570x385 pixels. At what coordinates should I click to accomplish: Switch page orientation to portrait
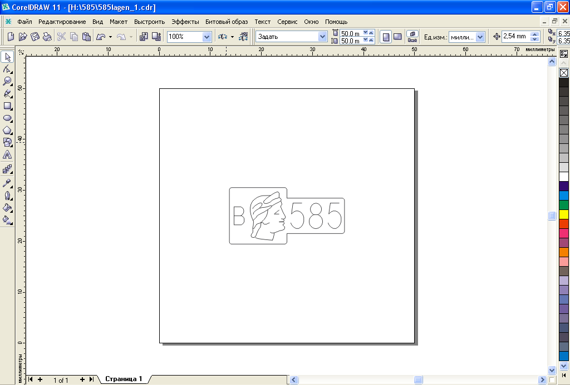tap(386, 37)
